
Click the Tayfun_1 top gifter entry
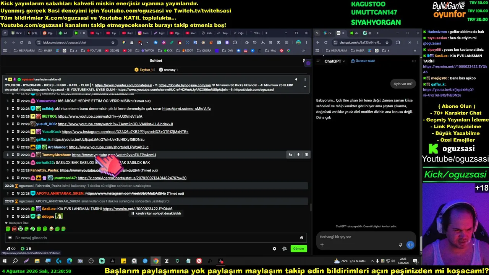(x=145, y=70)
